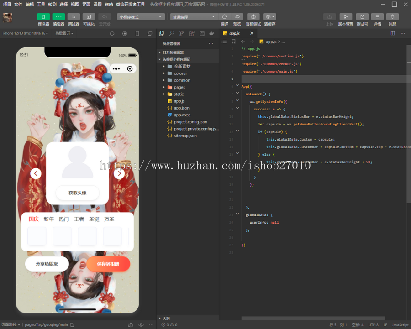The height and width of the screenshot is (329, 411).
Task: Open the 普通编译 compile mode dropdown
Action: click(x=194, y=17)
